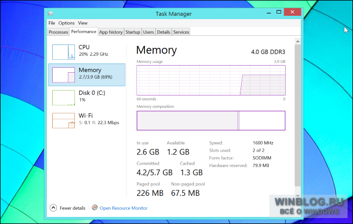Open Resource Monitor link
This screenshot has width=353, height=224.
(x=123, y=208)
